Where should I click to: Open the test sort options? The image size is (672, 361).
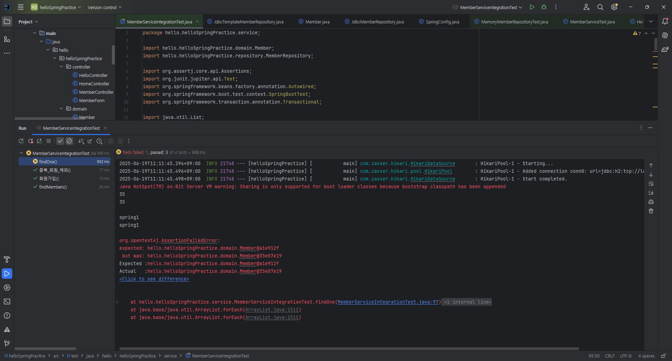[81, 141]
